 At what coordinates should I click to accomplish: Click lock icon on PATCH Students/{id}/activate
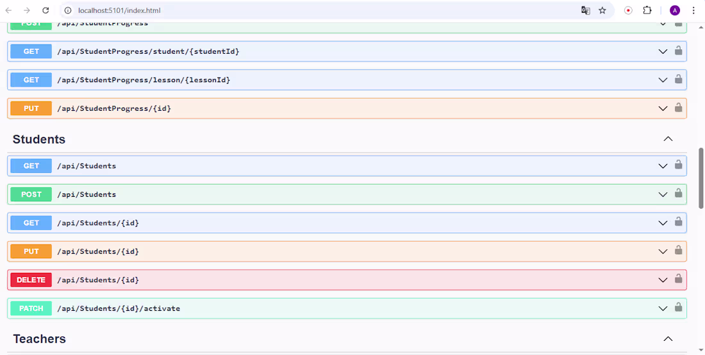679,308
